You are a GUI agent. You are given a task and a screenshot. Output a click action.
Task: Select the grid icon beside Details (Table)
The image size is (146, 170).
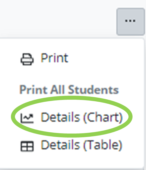point(27,146)
